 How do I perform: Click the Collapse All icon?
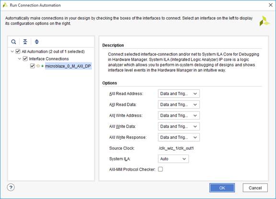pos(25,42)
